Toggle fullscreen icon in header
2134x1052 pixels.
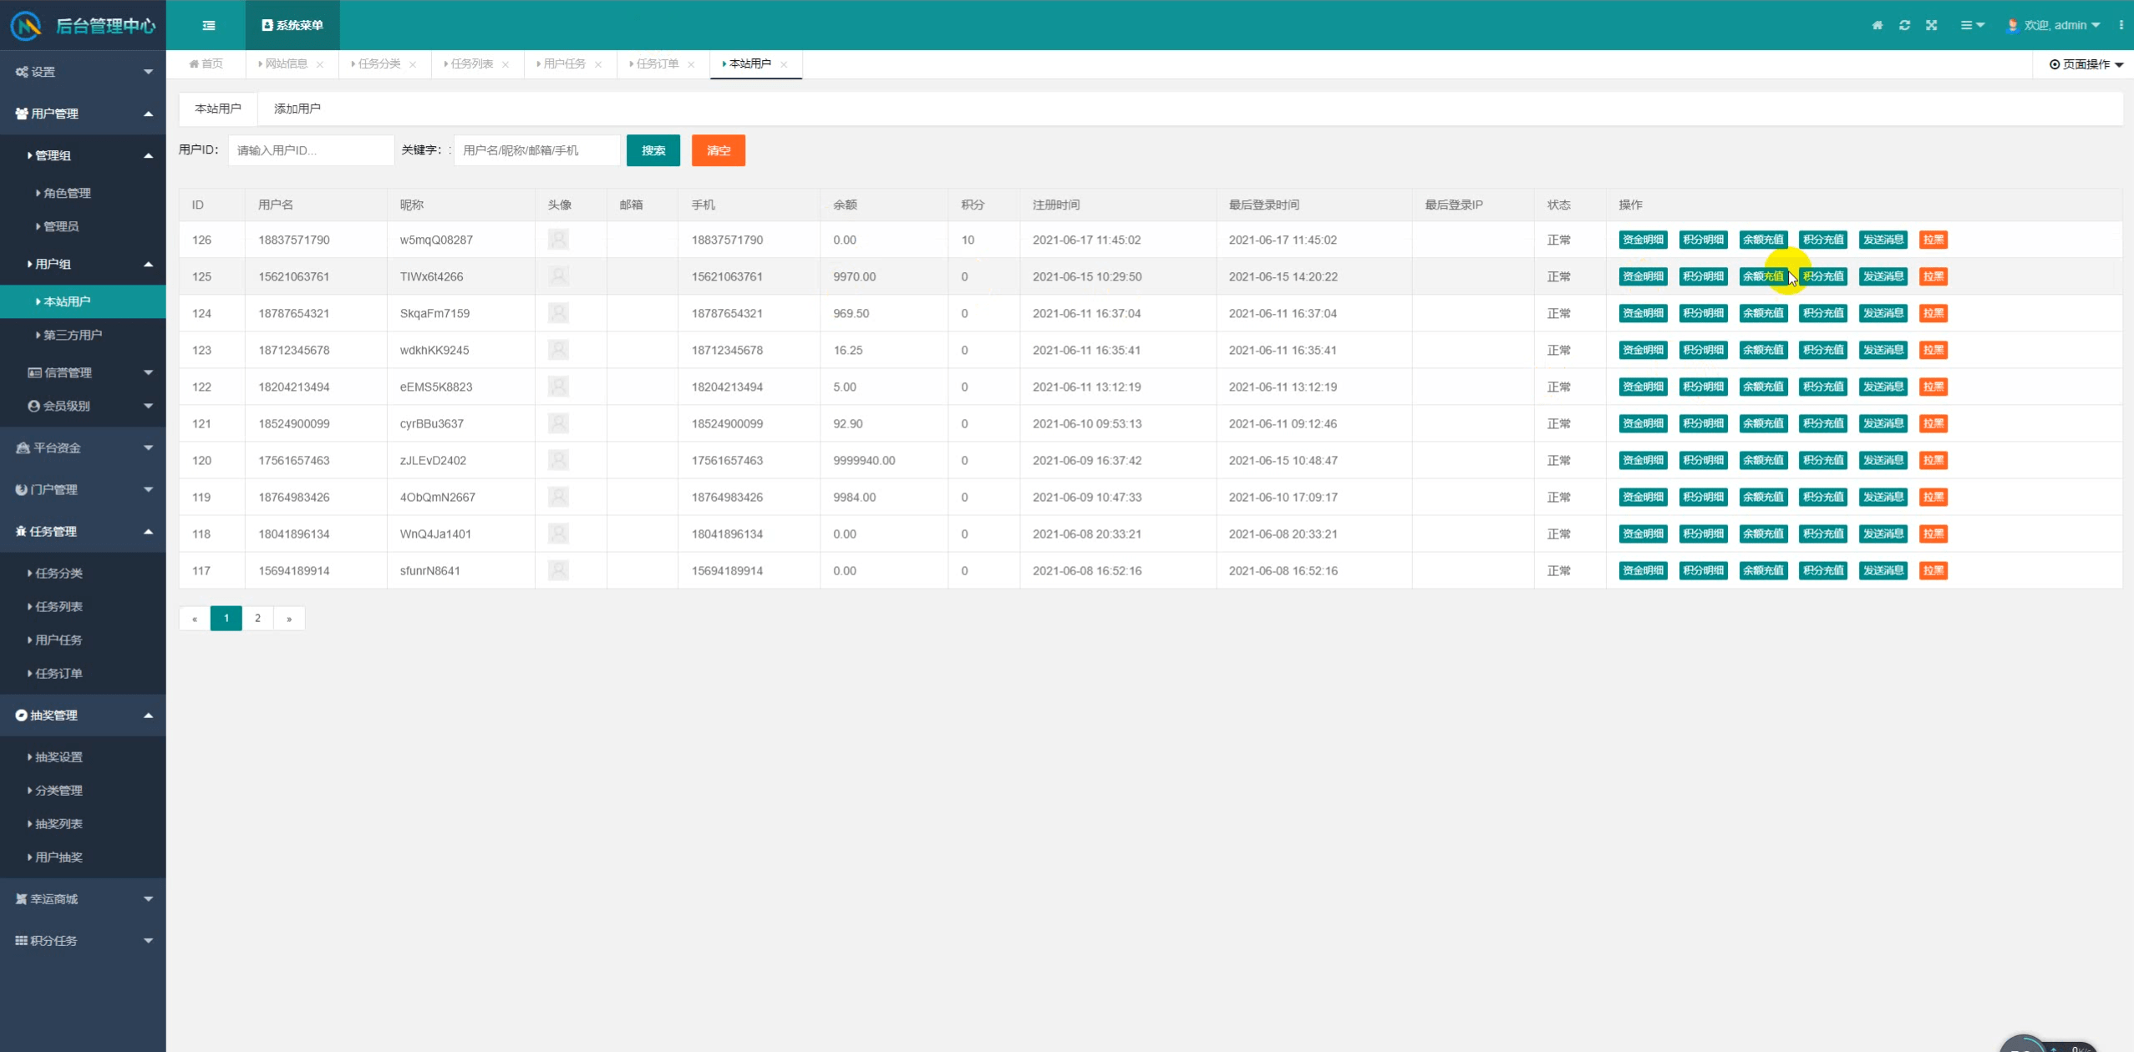pos(1931,25)
